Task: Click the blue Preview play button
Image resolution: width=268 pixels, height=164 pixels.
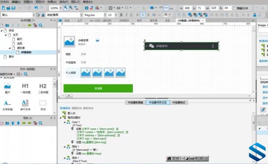Action: (x=86, y=8)
